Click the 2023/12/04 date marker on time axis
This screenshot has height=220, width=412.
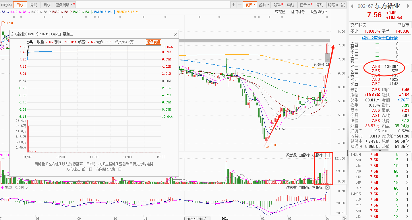point(198,219)
